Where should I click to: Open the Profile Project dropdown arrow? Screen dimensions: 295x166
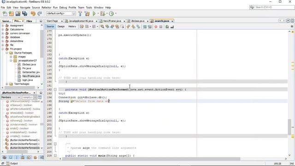point(116,13)
